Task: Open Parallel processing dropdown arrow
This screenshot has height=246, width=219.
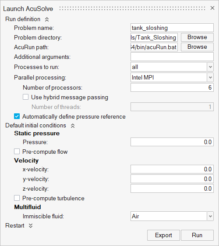Action: pyautogui.click(x=210, y=77)
